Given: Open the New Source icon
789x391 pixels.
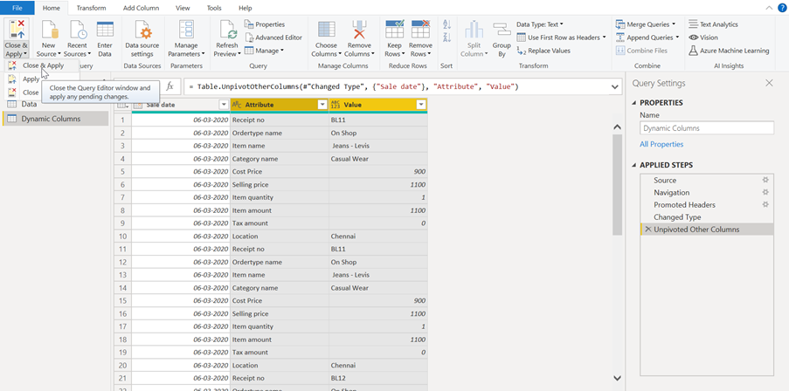Looking at the screenshot, I should 49,30.
